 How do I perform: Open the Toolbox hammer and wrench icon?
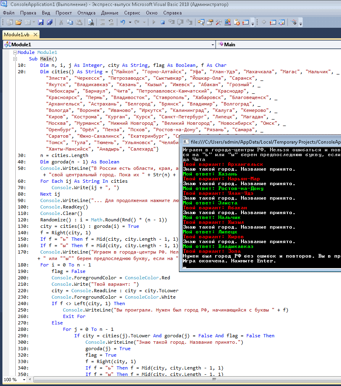(219, 23)
